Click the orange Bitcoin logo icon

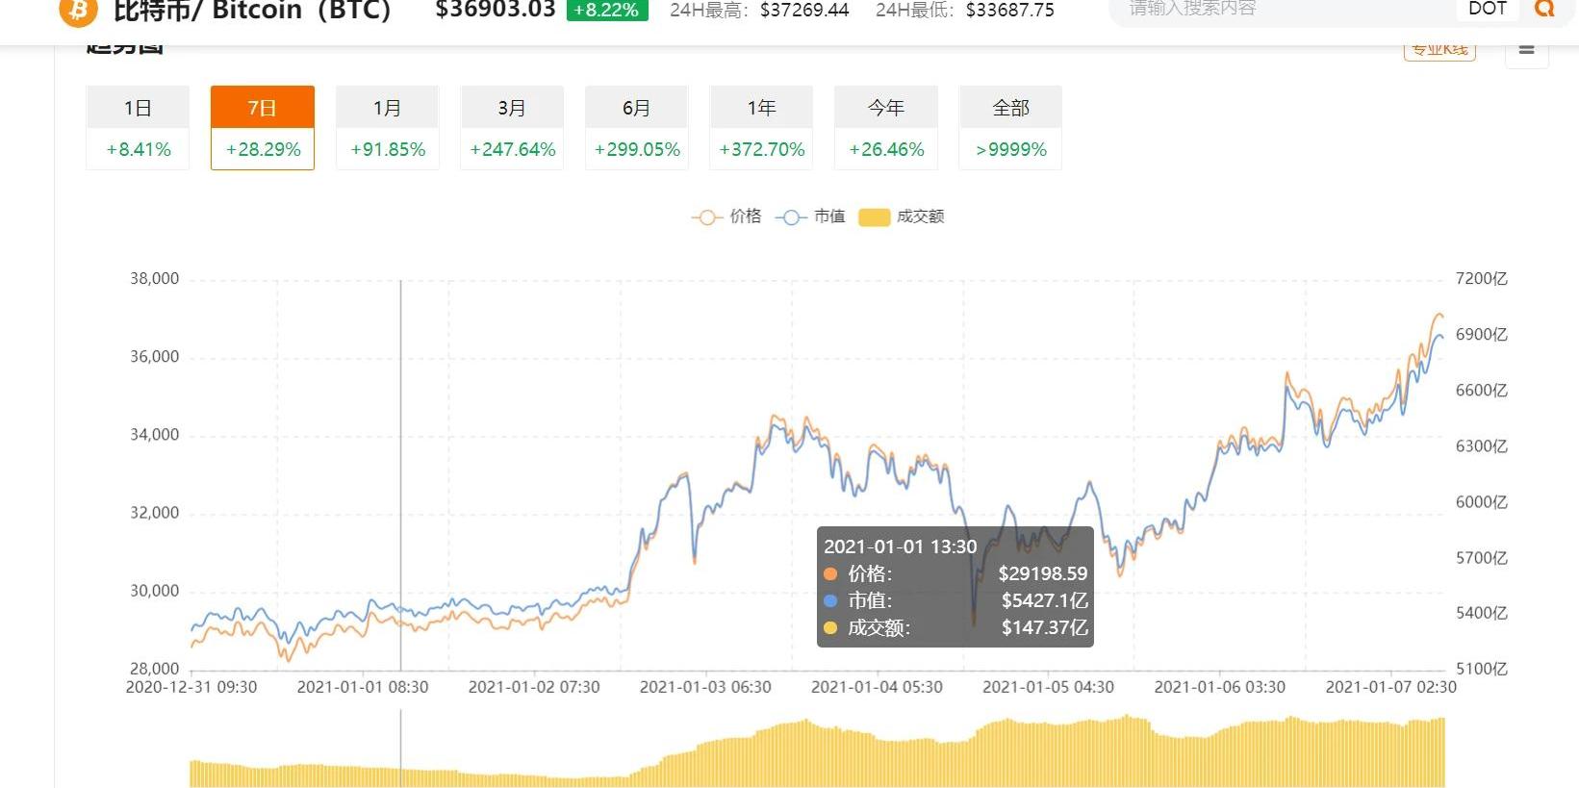[78, 10]
